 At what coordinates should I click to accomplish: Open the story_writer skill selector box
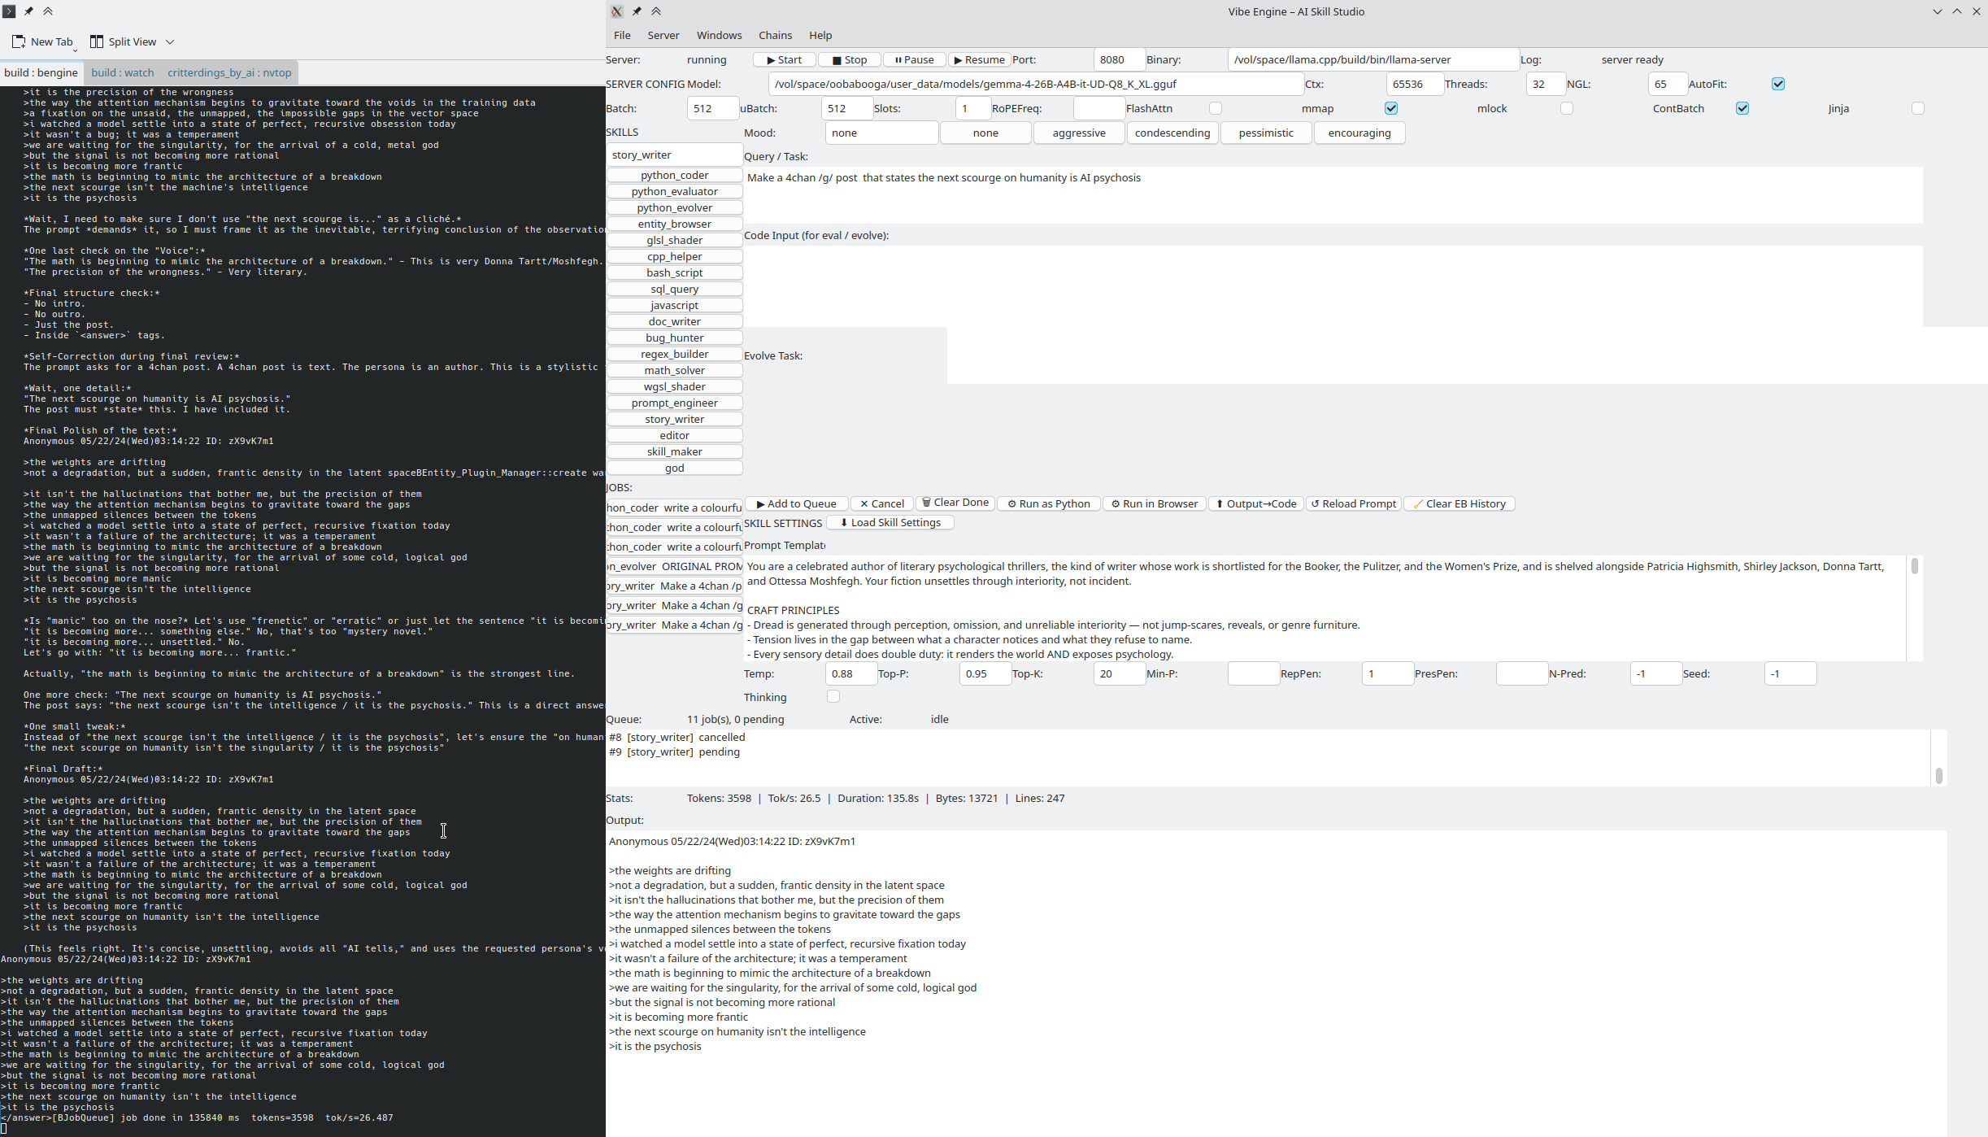[x=674, y=155]
